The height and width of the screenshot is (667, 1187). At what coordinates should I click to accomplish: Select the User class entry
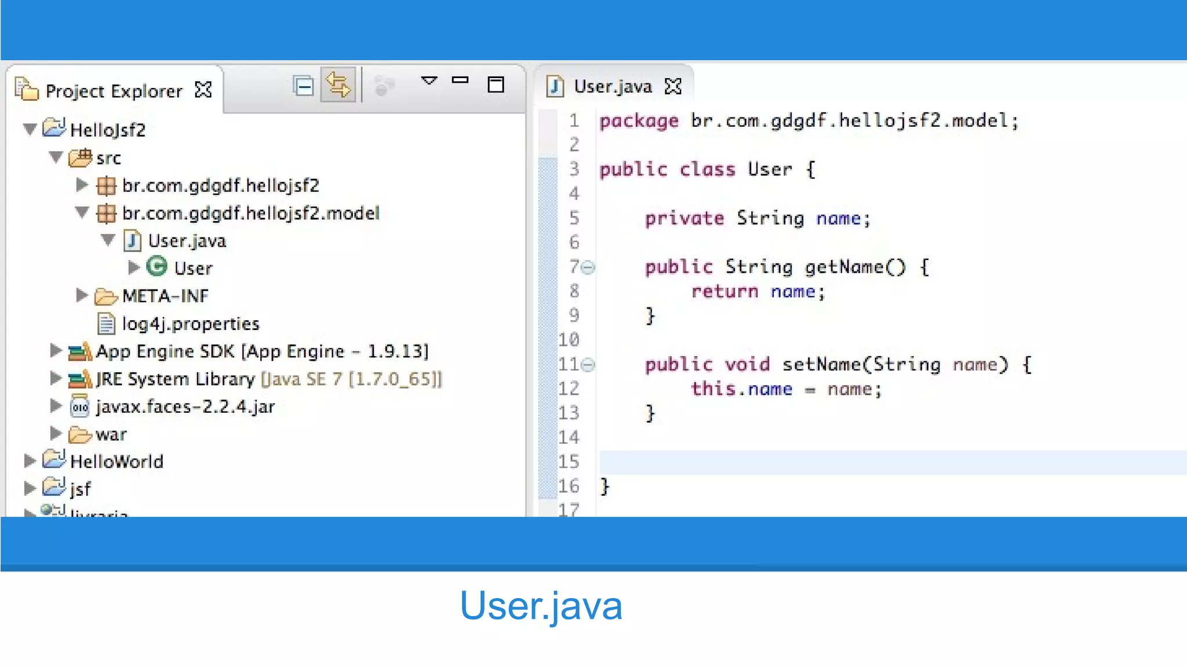194,269
